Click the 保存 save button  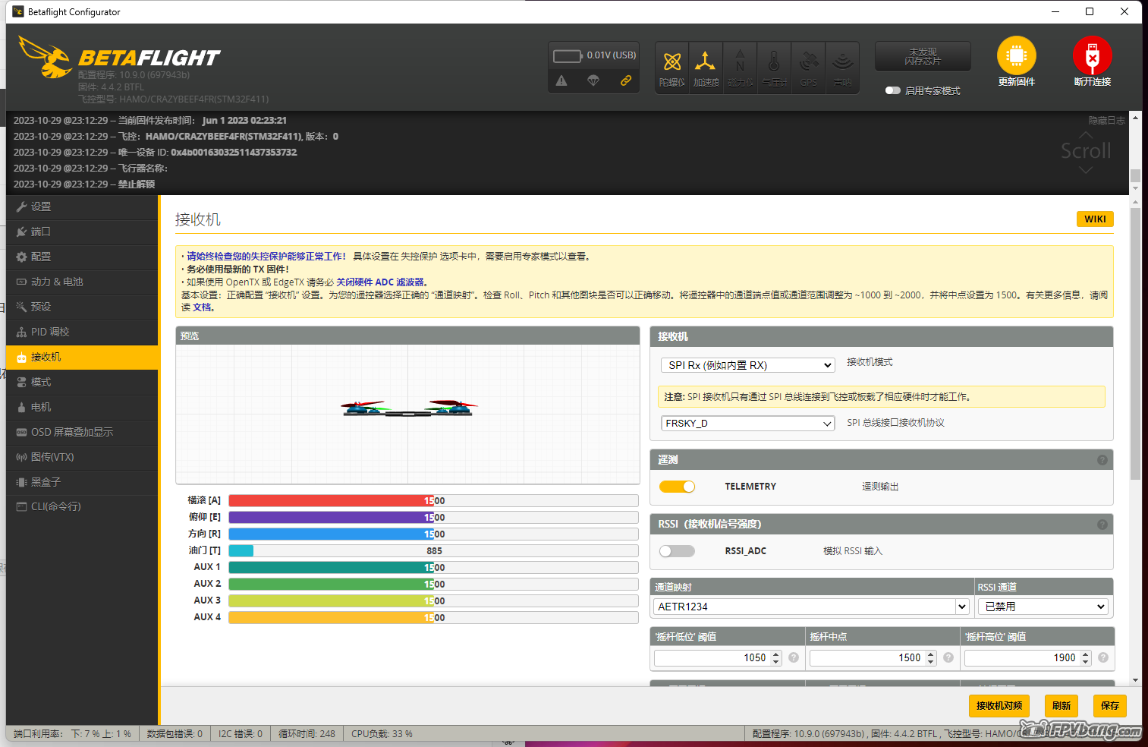pyautogui.click(x=1110, y=705)
